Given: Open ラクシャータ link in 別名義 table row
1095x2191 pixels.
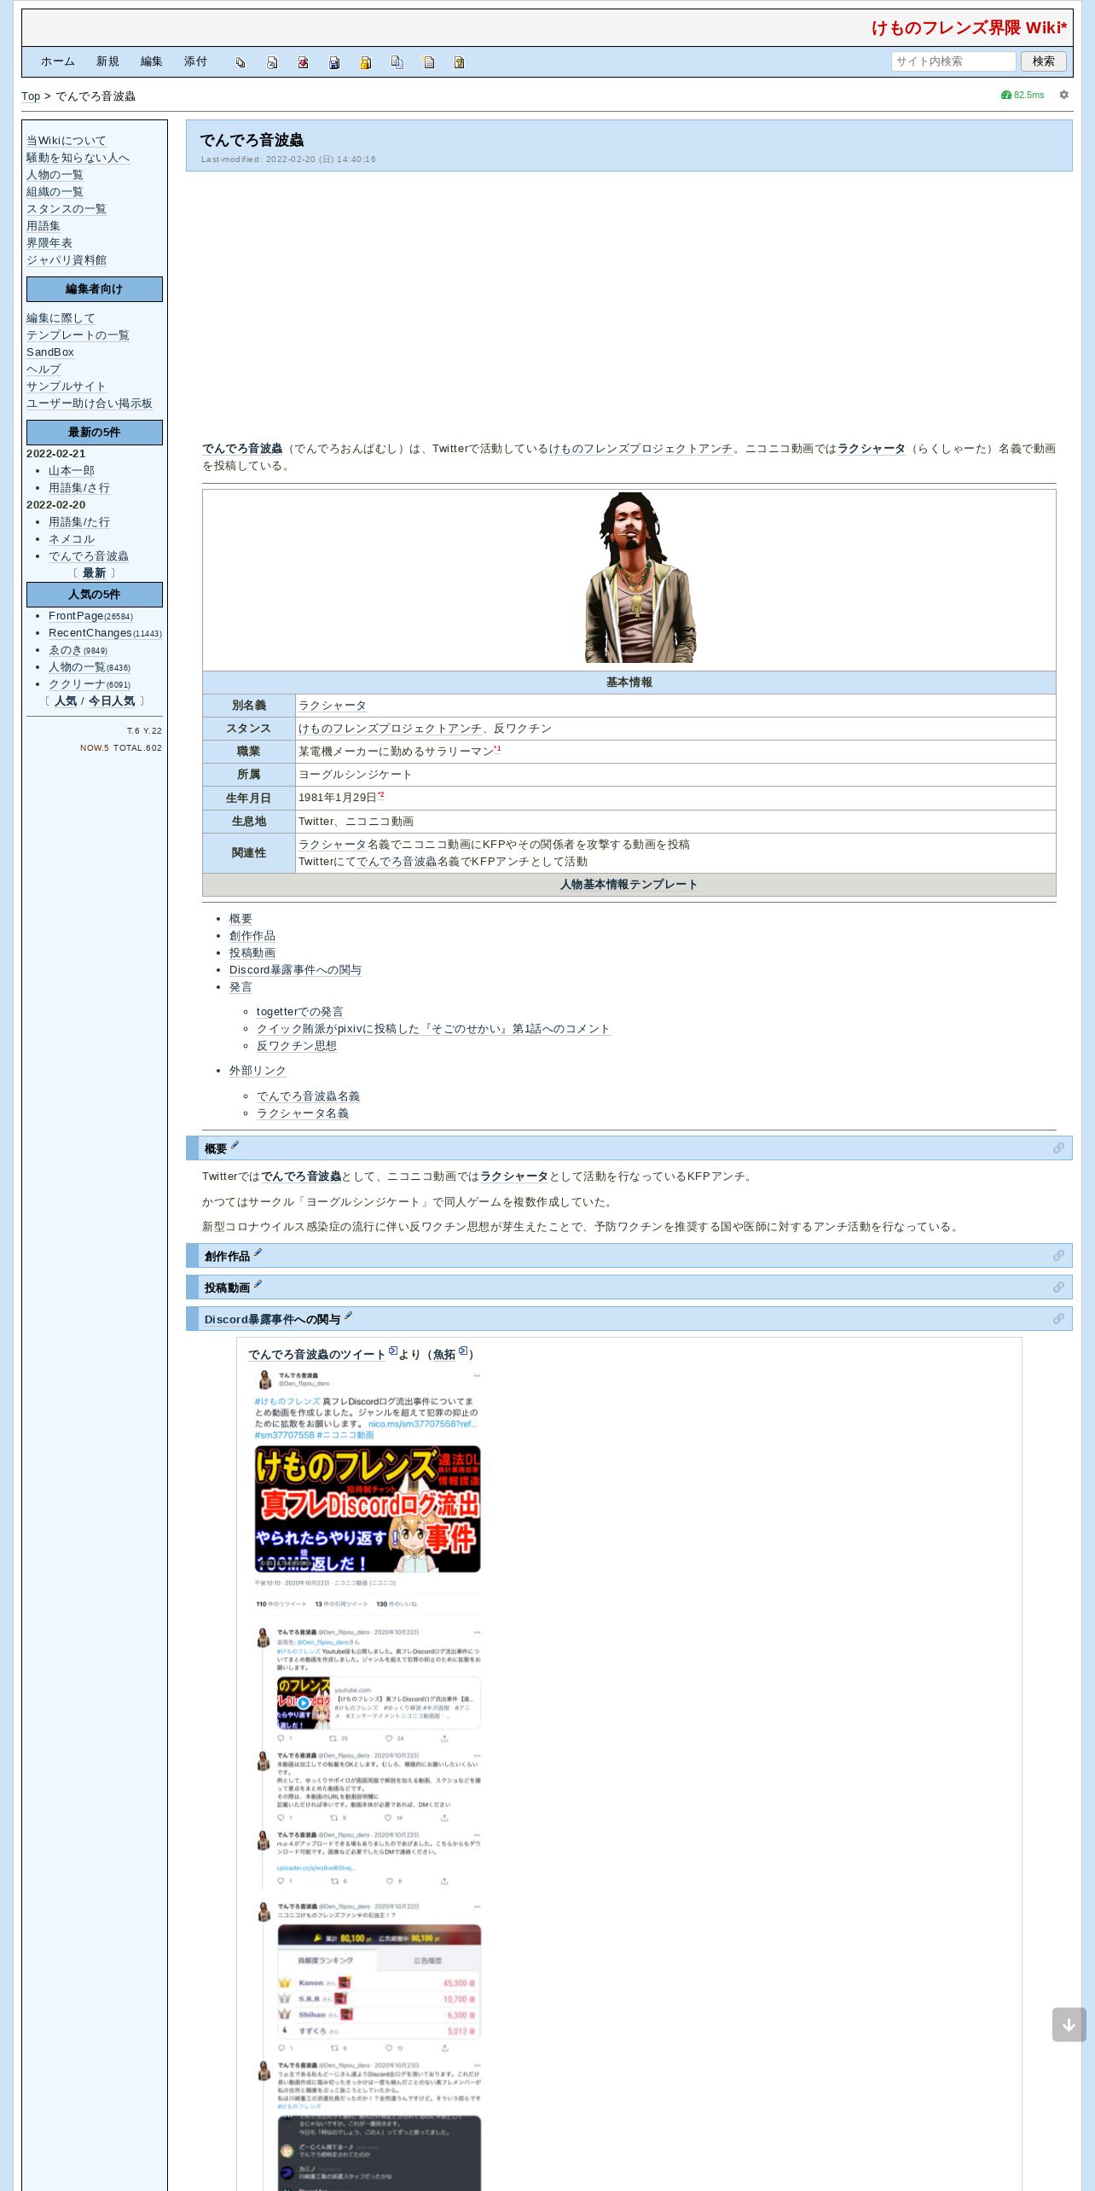Looking at the screenshot, I should pyautogui.click(x=333, y=706).
